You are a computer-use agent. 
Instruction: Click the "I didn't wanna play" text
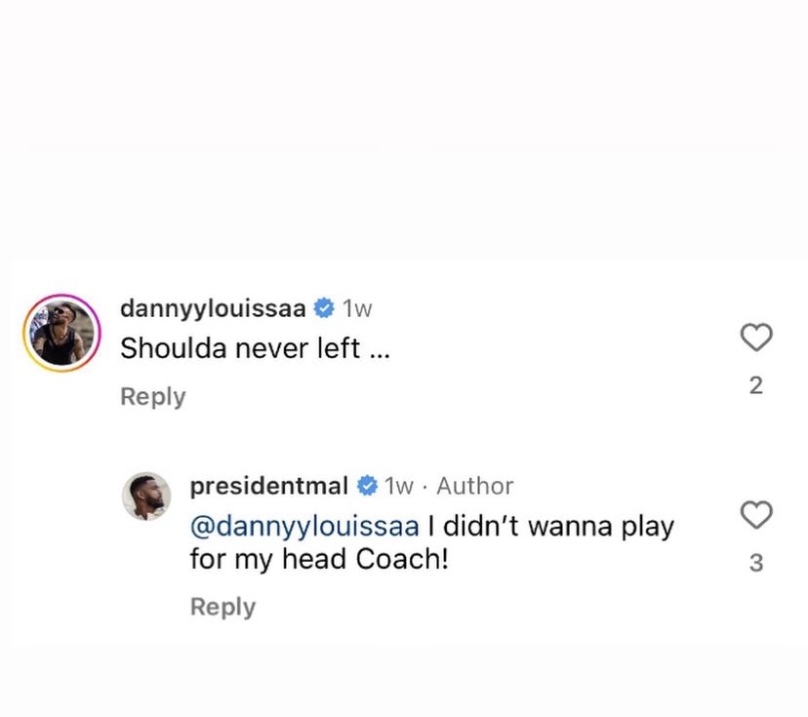(x=551, y=527)
